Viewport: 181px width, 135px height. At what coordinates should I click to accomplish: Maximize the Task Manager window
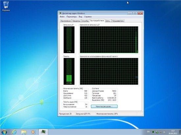click(x=135, y=13)
